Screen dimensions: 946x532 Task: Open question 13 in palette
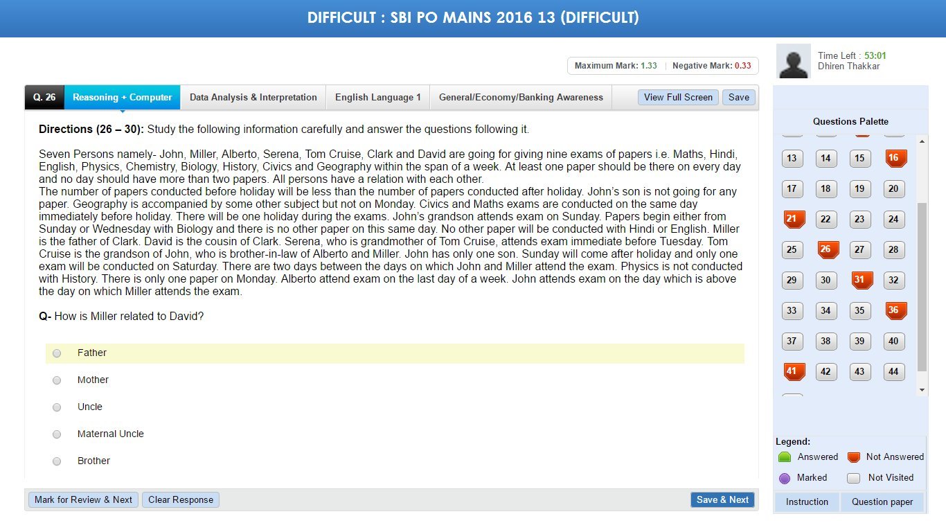click(792, 159)
